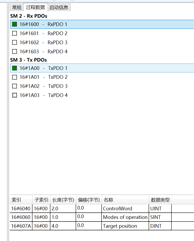
Task: Click the ControlWord name cell
Action: [125, 209]
